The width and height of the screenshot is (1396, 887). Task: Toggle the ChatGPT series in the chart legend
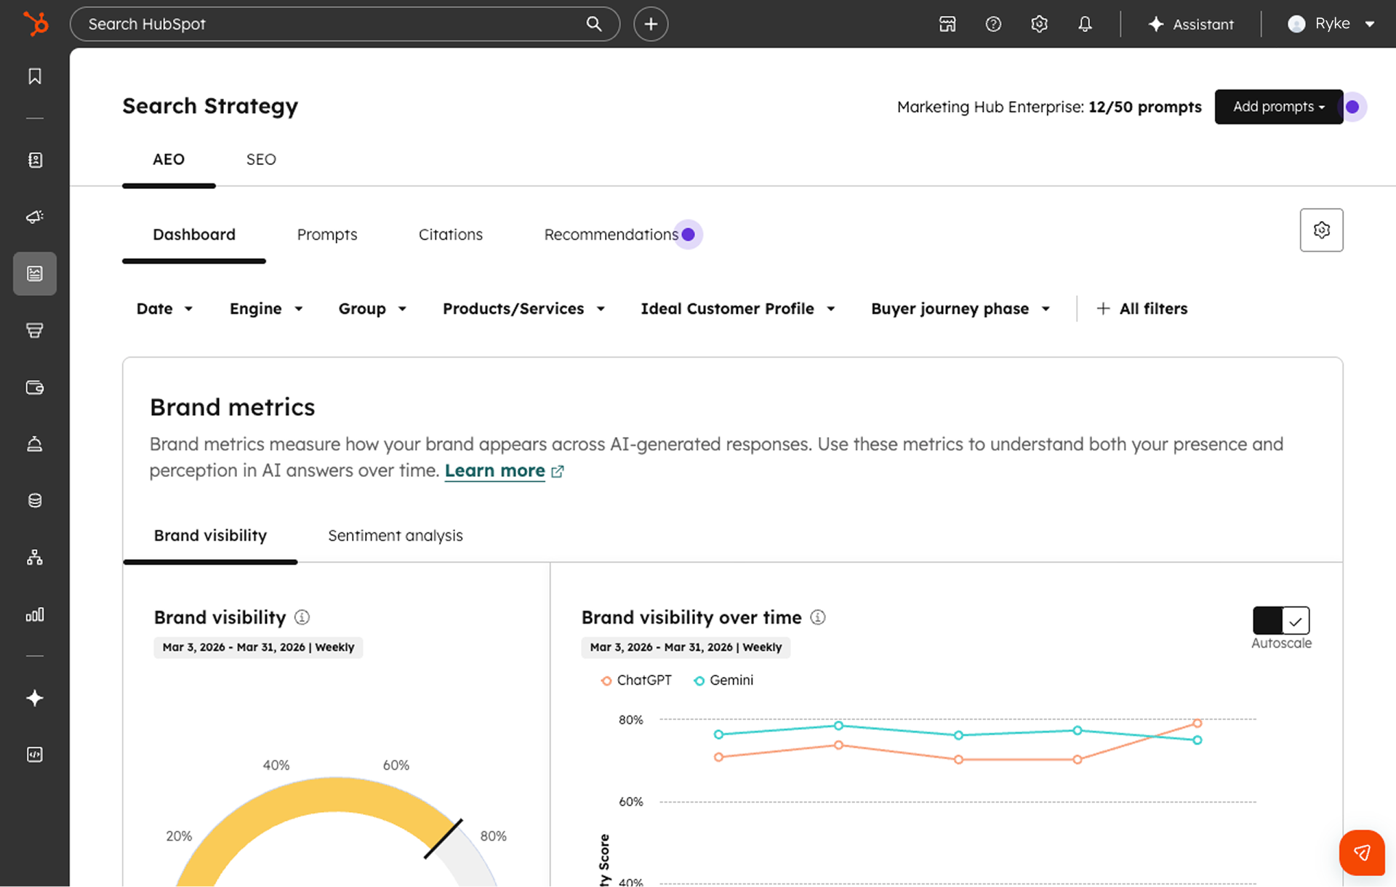636,680
